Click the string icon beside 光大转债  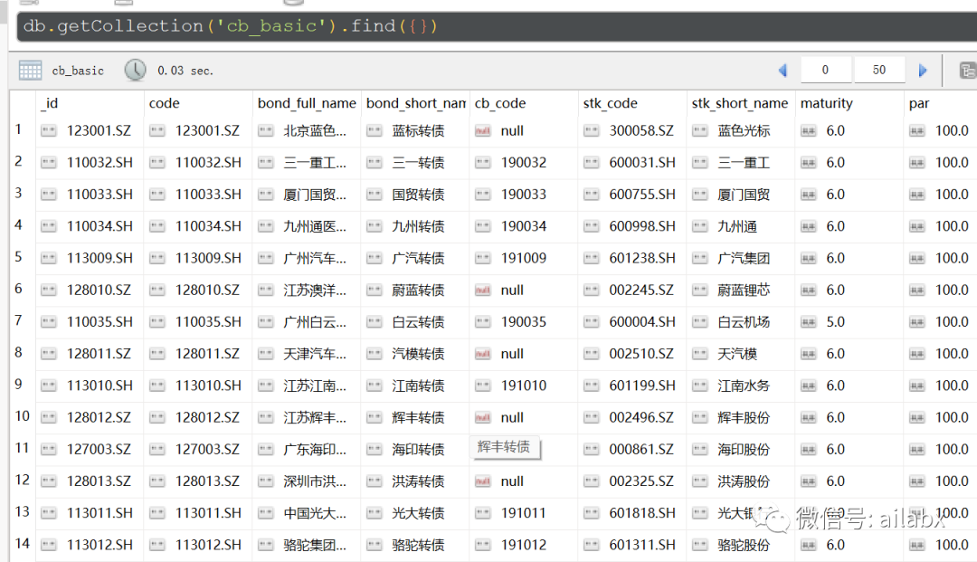click(x=374, y=513)
